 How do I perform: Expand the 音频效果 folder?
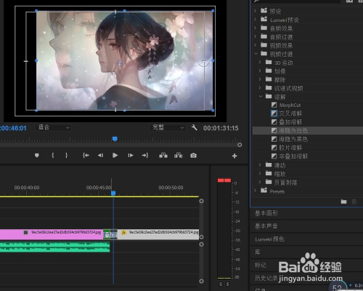pos(255,28)
